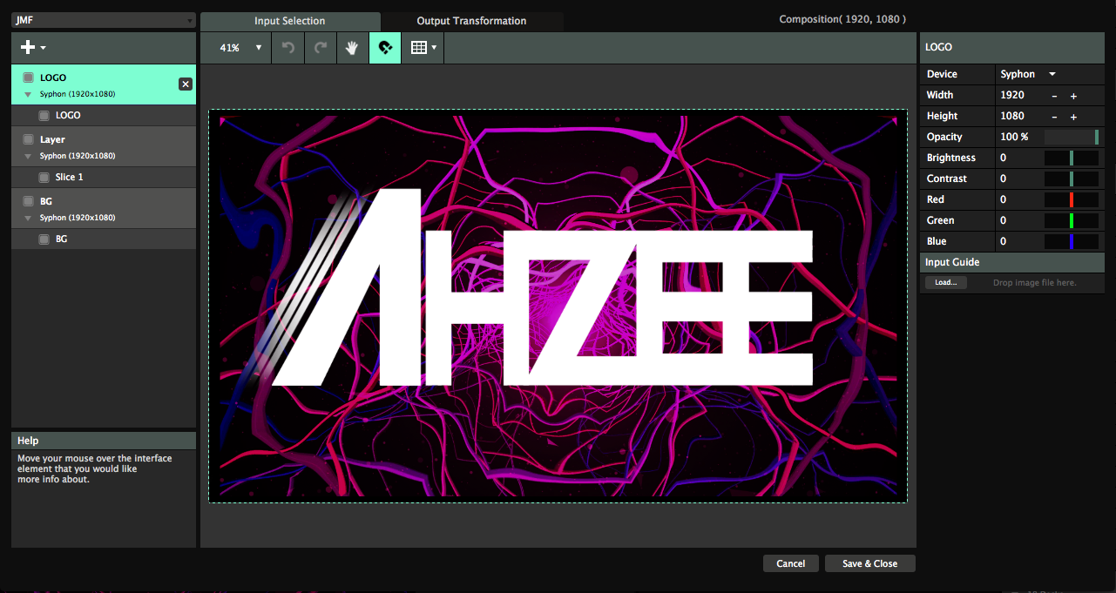Click the Opacity value 100 %
Image resolution: width=1116 pixels, height=593 pixels.
[x=1014, y=137]
